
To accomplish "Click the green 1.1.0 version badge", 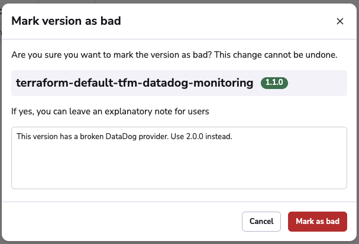I will click(x=274, y=83).
